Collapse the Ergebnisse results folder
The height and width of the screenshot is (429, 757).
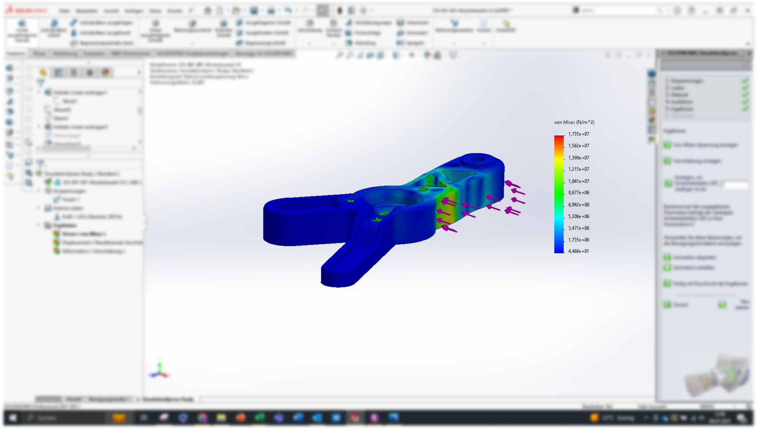click(x=39, y=225)
